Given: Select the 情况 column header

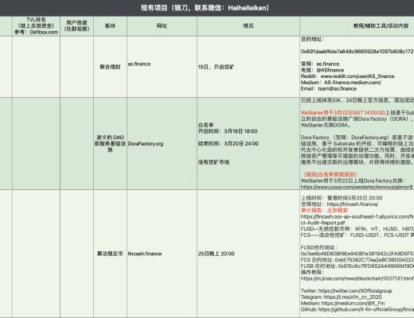Looking at the screenshot, I should (x=248, y=26).
